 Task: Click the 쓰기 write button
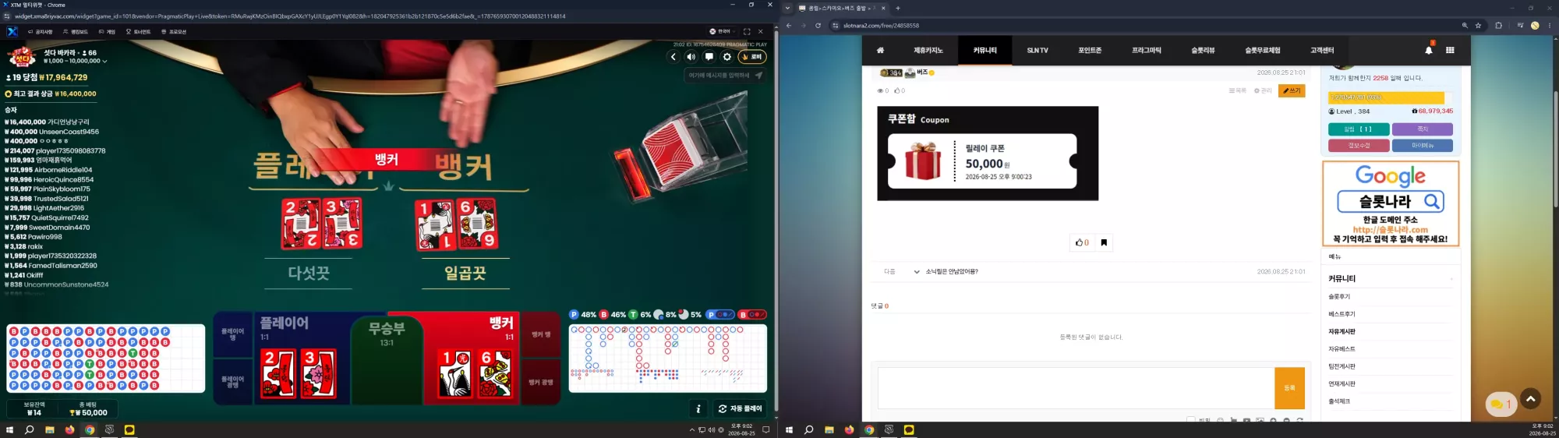[1292, 90]
